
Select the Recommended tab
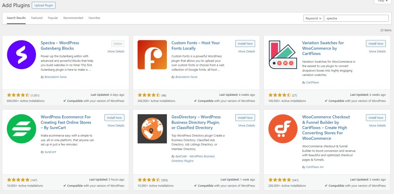(x=73, y=18)
